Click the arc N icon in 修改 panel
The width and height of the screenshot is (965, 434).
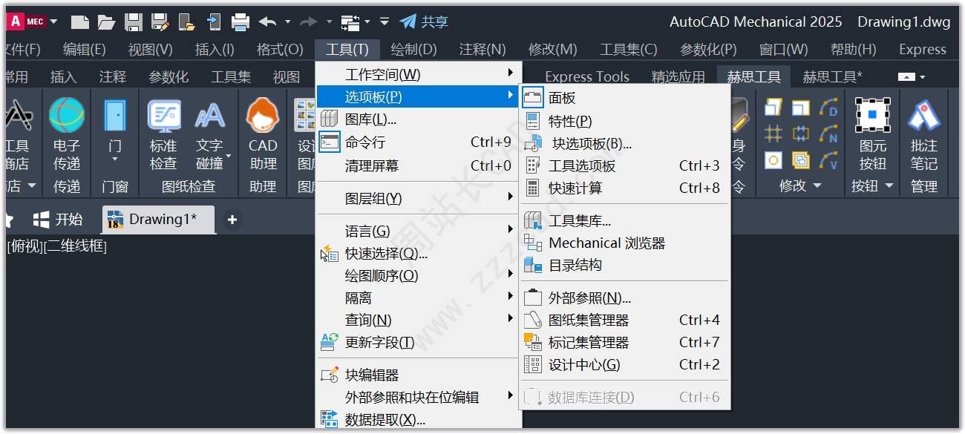829,134
